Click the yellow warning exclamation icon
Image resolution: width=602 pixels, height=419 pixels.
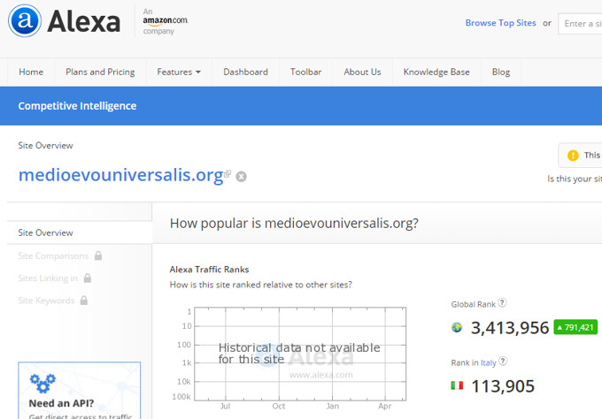573,156
